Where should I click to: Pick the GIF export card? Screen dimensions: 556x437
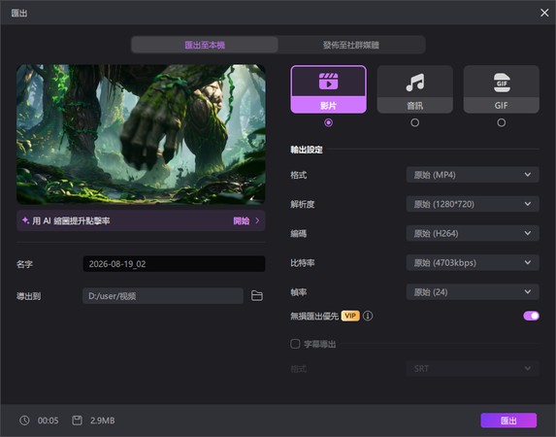pyautogui.click(x=502, y=89)
